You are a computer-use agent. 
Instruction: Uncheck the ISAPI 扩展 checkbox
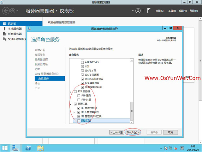click(x=82, y=71)
